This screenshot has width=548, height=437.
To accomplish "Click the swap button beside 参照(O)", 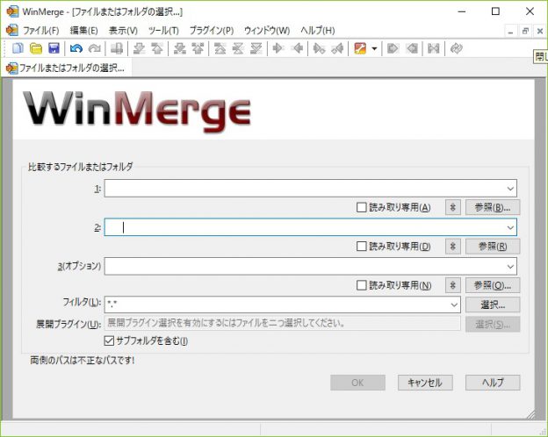I will tap(453, 285).
